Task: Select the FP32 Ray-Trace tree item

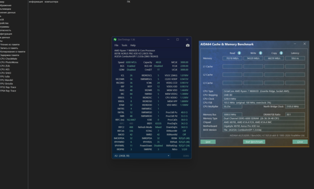Action: [x=8, y=87]
